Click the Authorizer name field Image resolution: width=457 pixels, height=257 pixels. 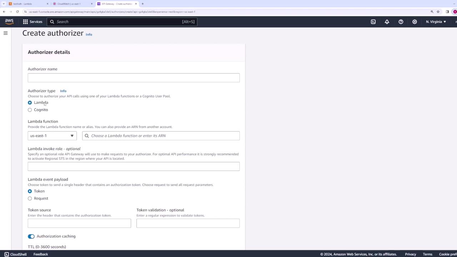tap(134, 78)
